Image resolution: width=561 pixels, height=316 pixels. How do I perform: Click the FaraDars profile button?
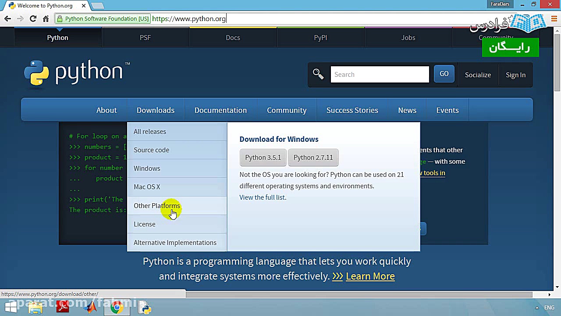[500, 4]
